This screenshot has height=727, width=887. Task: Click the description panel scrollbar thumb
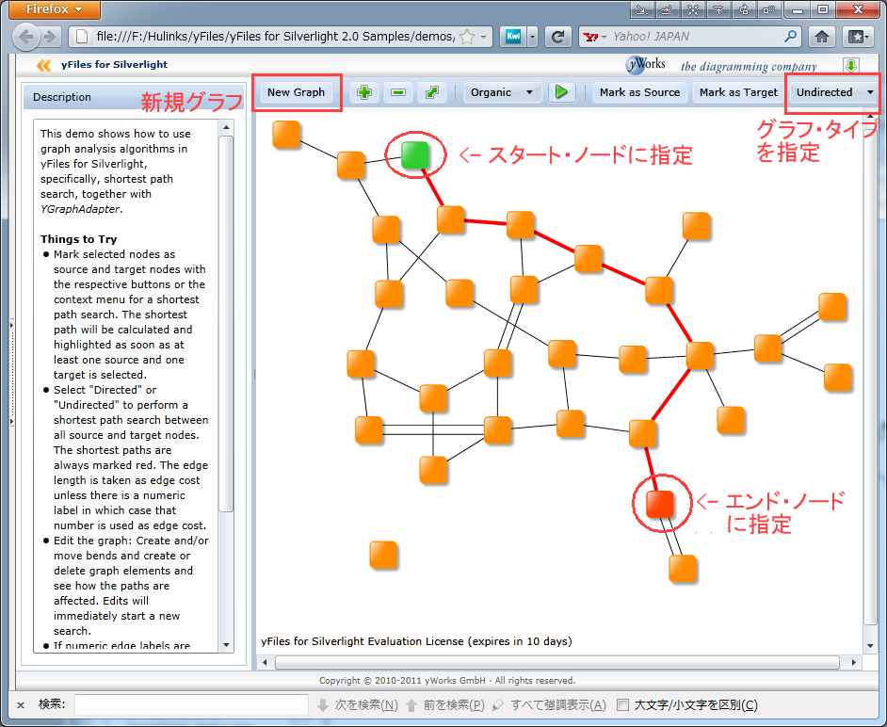[226, 324]
